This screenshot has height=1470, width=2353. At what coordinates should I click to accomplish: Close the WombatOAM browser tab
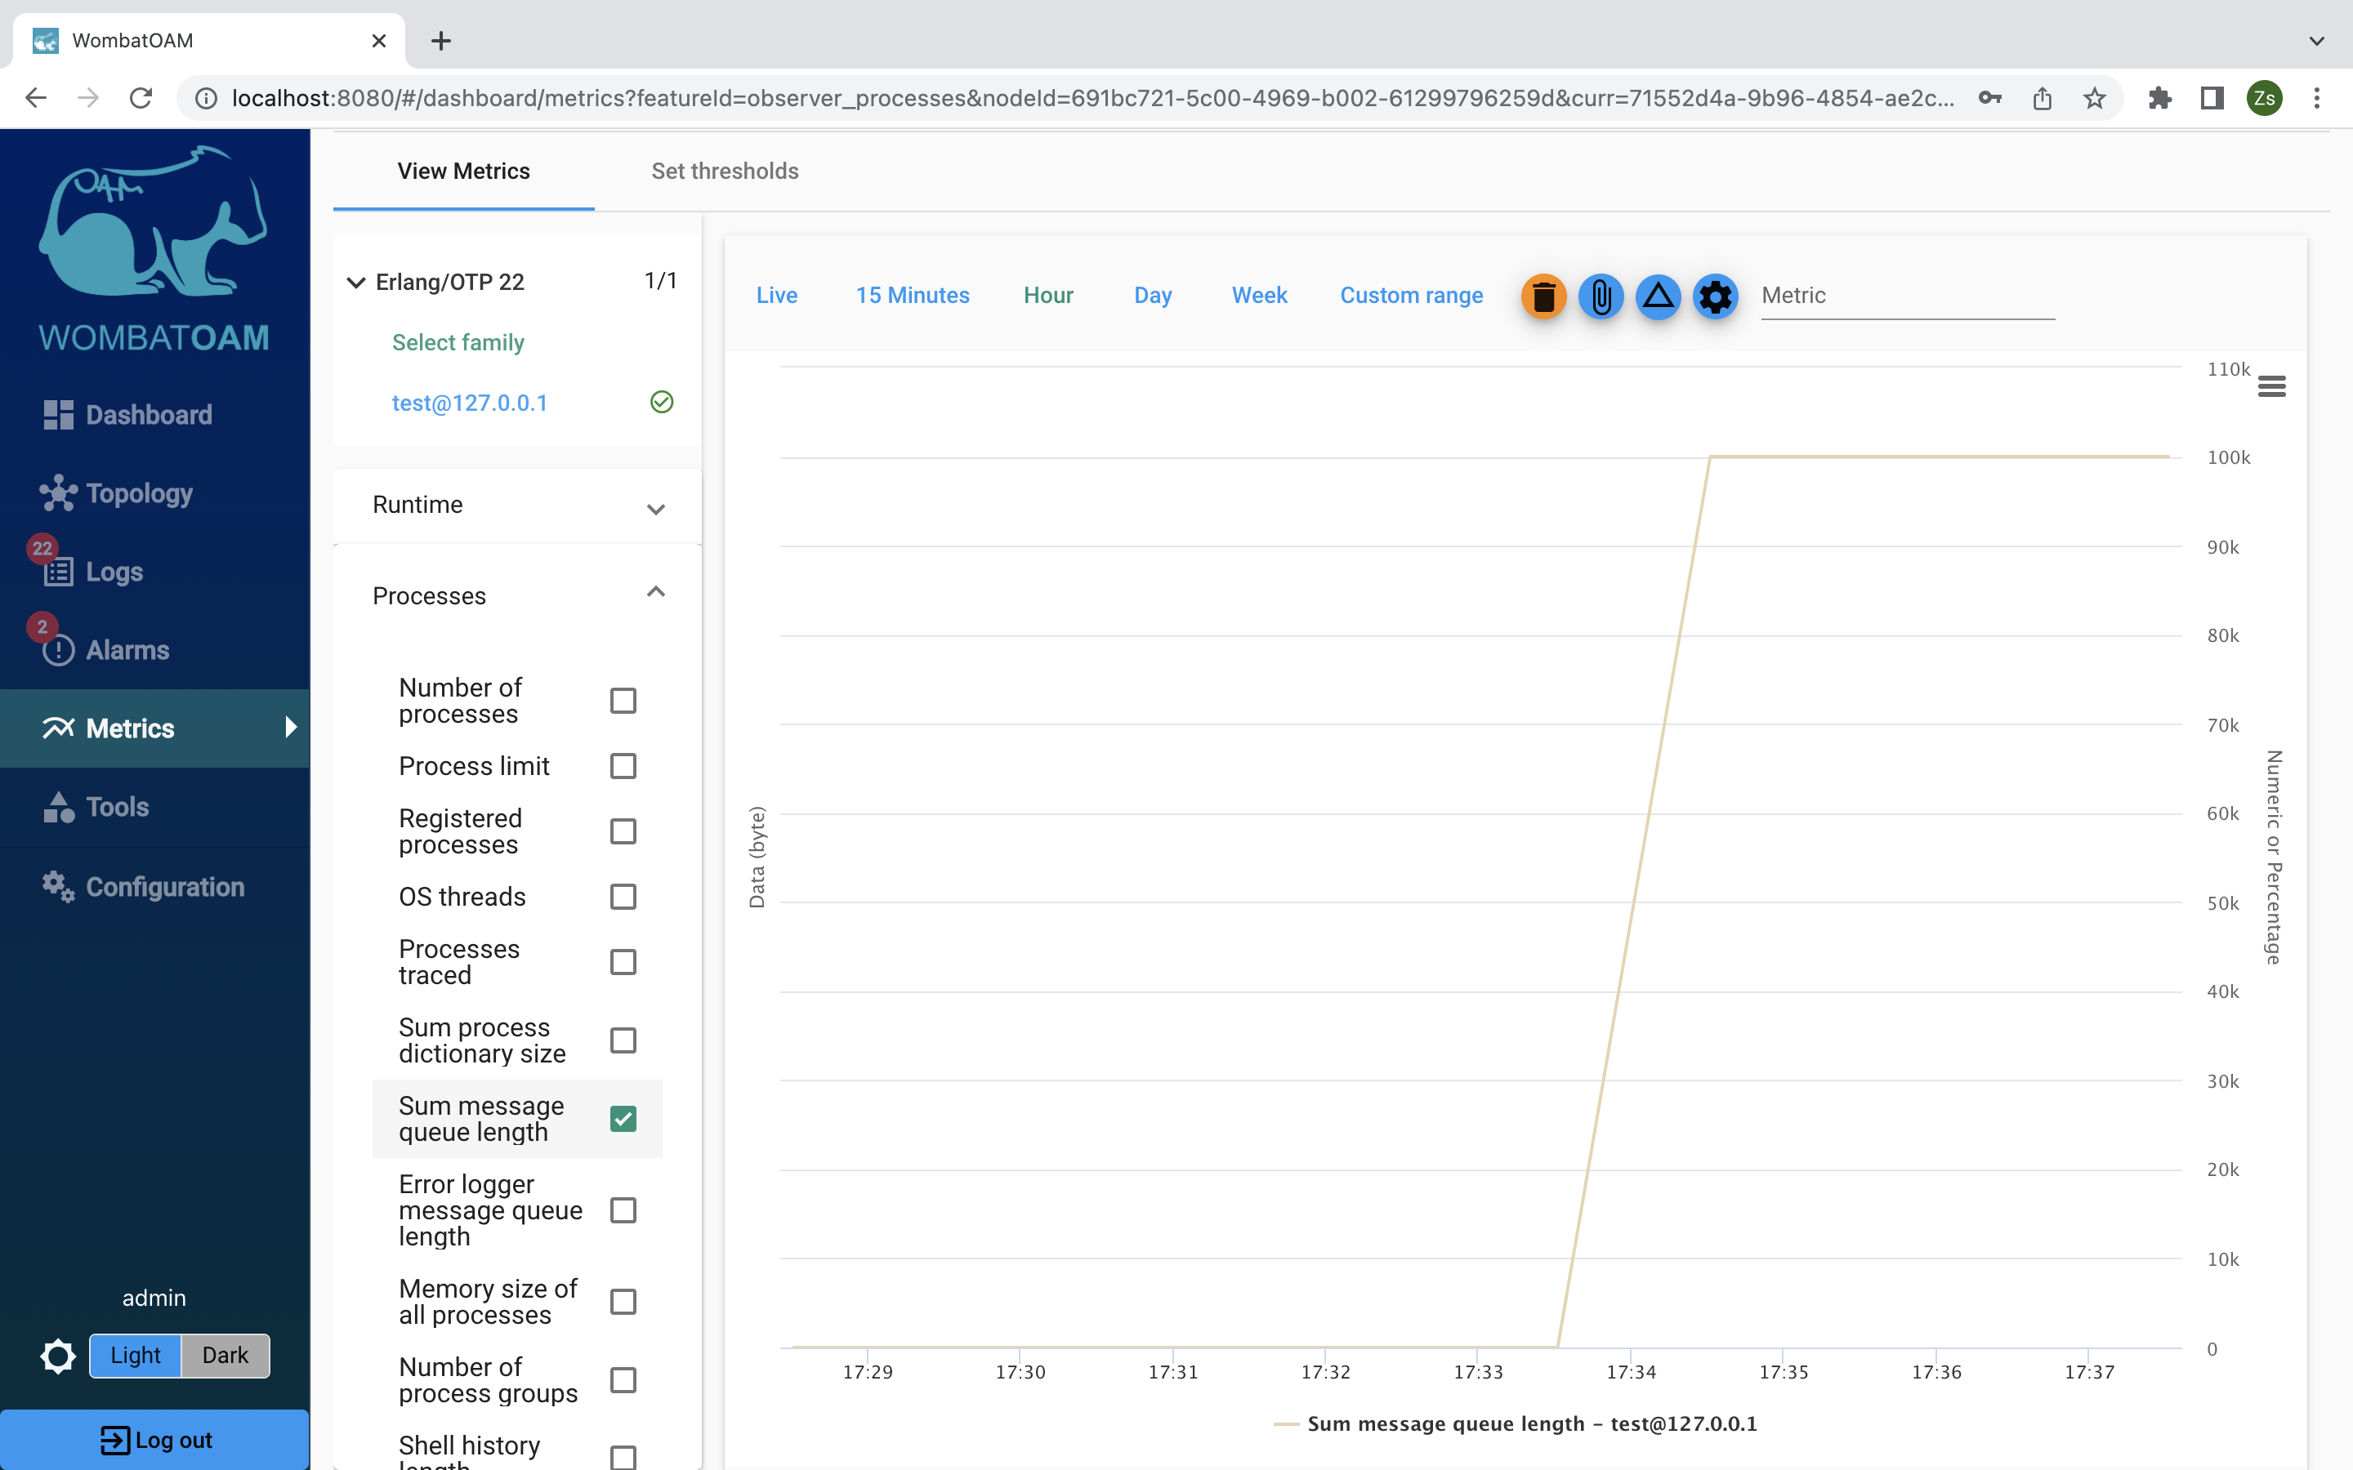(x=379, y=41)
